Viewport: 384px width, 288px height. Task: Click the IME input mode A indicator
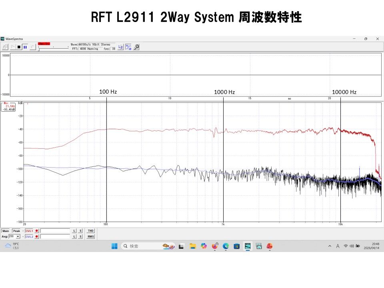pos(338,246)
